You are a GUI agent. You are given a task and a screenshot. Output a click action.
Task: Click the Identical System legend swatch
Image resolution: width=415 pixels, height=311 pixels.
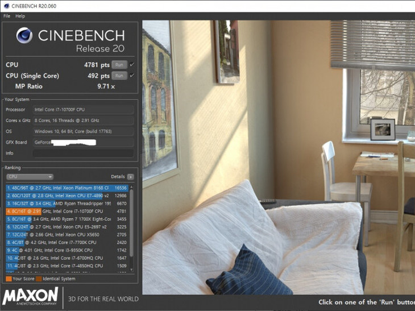(39, 279)
